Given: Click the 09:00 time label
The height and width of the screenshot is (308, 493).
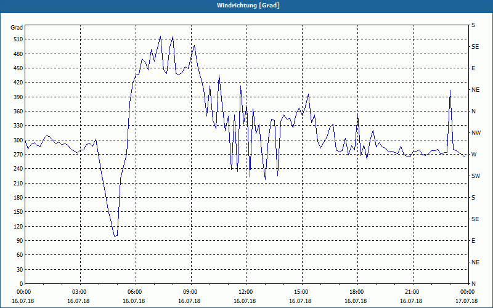Looking at the screenshot, I should (190, 292).
